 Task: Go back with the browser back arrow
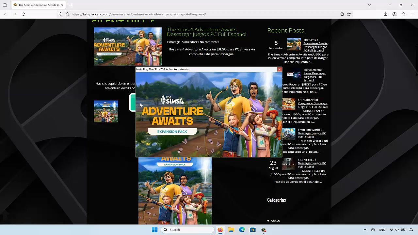pos(6,14)
